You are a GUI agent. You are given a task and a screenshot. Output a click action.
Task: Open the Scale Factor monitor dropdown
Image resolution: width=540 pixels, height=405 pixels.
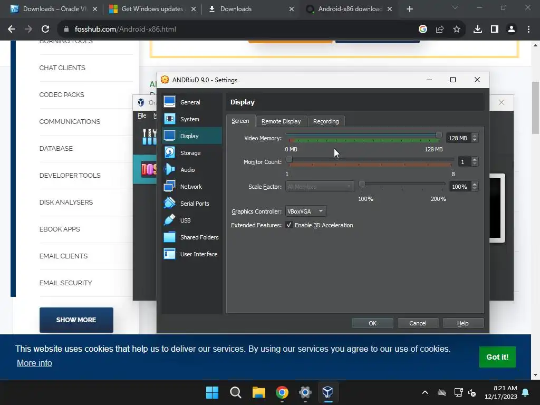[320, 186]
